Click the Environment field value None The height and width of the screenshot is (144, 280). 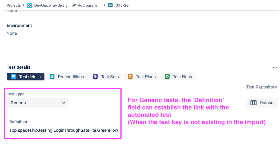click(12, 33)
